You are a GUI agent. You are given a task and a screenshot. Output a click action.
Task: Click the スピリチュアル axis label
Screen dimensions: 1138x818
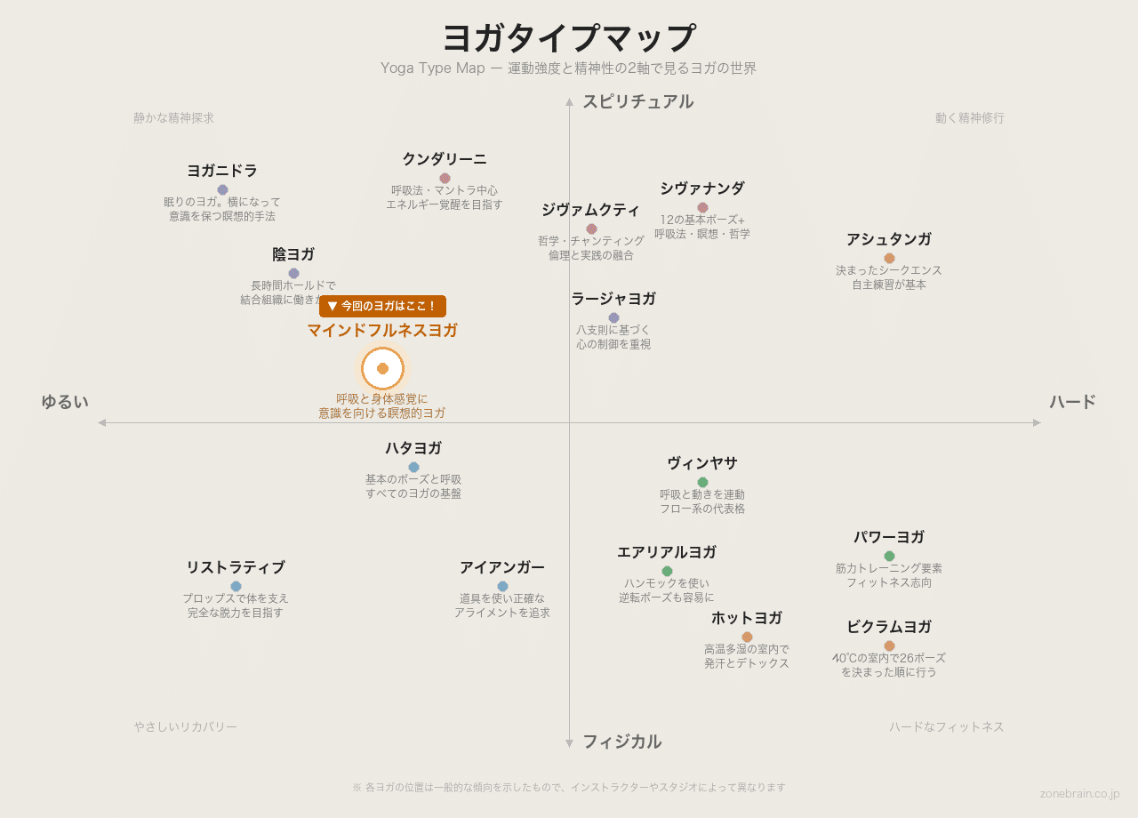(x=637, y=101)
